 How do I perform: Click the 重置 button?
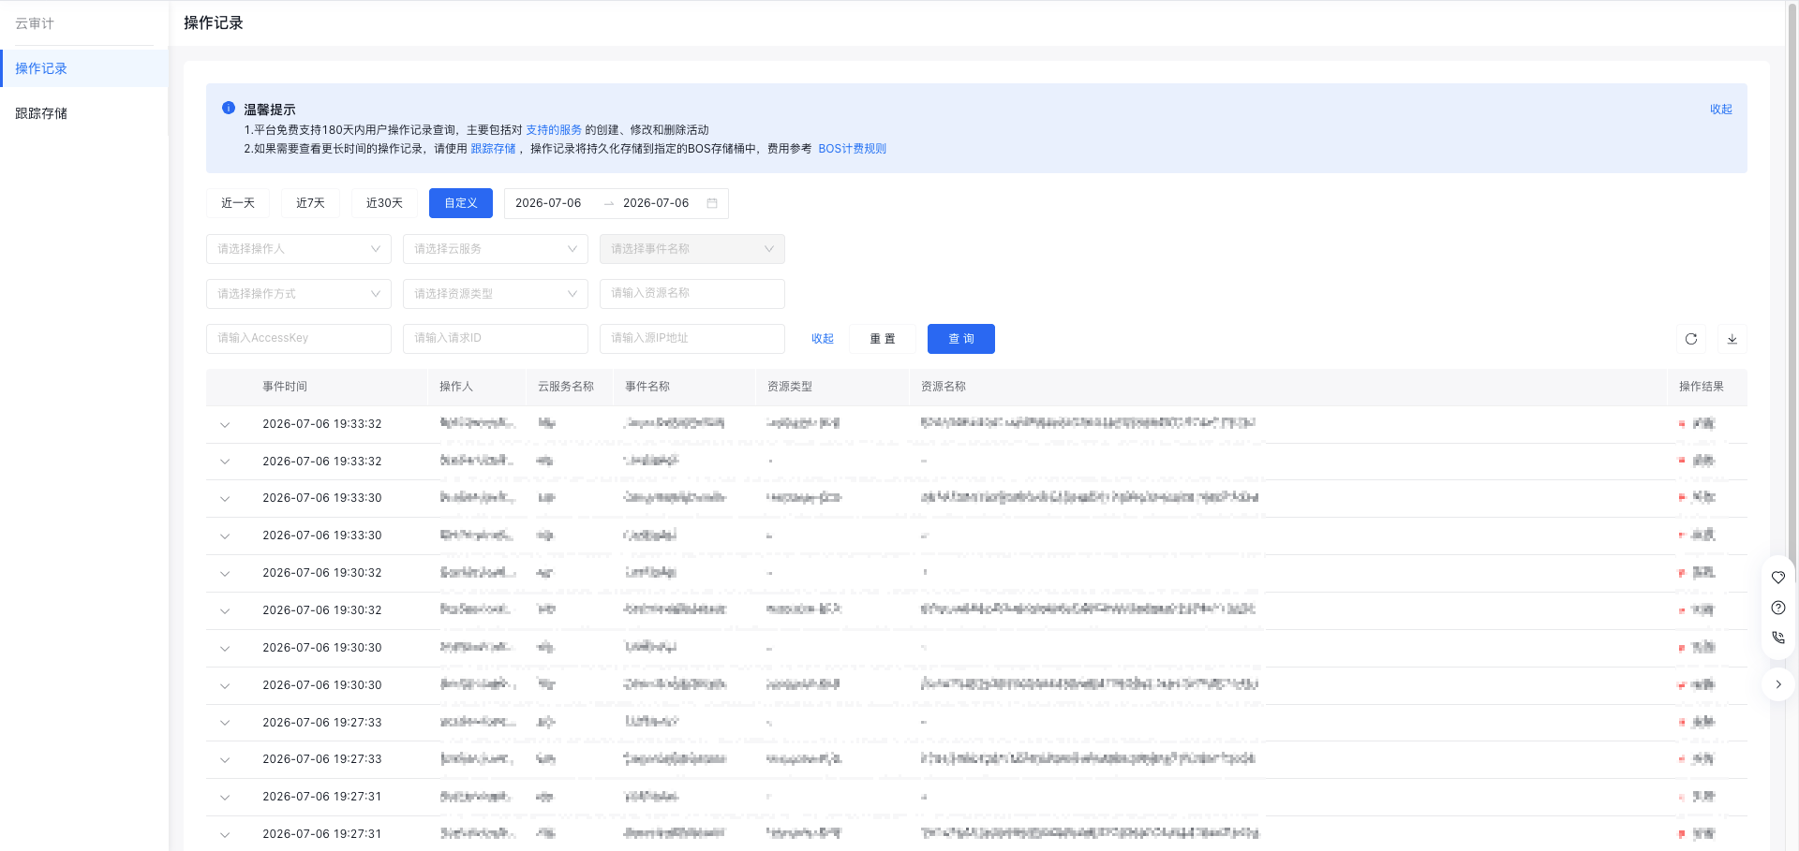point(883,339)
